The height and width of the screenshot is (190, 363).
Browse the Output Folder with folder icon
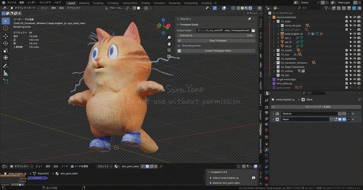[x=253, y=30]
